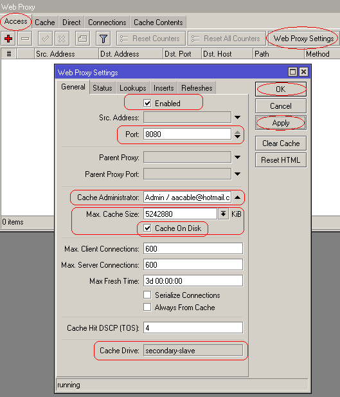The width and height of the screenshot is (340, 397).
Task: Click the X disable rule icon
Action: (x=62, y=39)
